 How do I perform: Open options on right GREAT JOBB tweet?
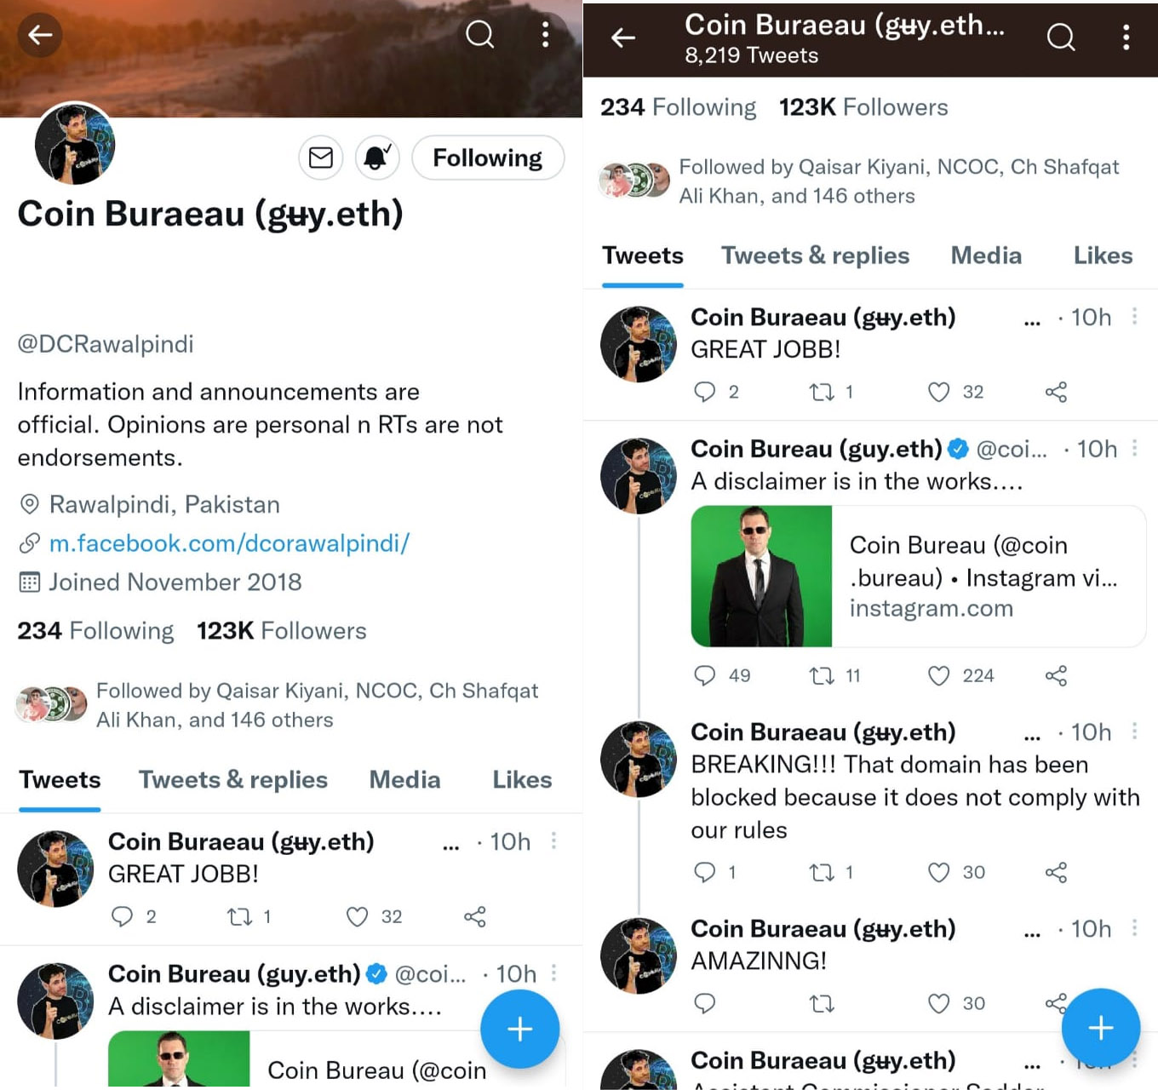[x=1134, y=317]
